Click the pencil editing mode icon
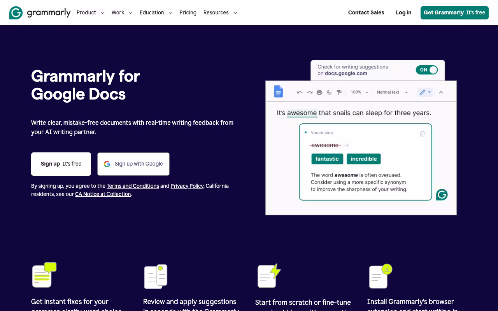The width and height of the screenshot is (498, 311). point(422,92)
